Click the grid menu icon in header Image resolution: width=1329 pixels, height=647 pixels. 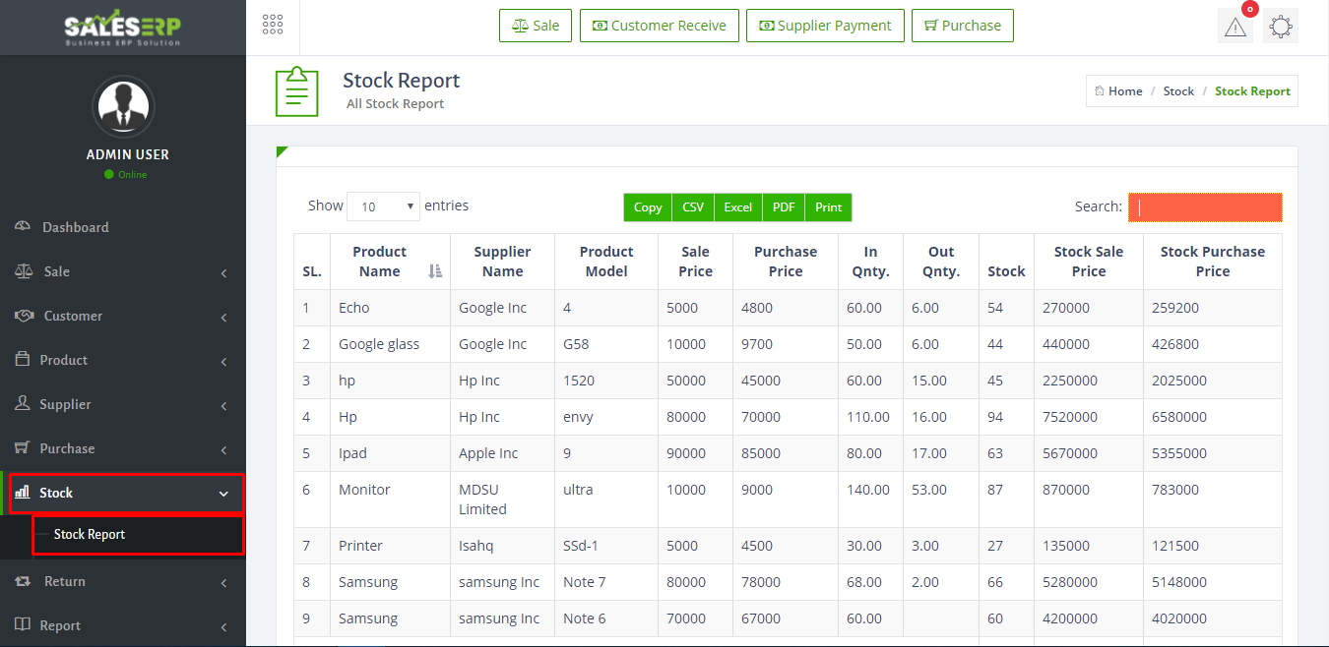click(273, 26)
